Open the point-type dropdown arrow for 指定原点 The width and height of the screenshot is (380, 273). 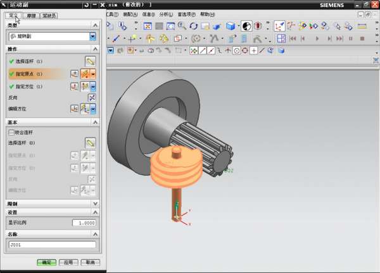click(93, 74)
